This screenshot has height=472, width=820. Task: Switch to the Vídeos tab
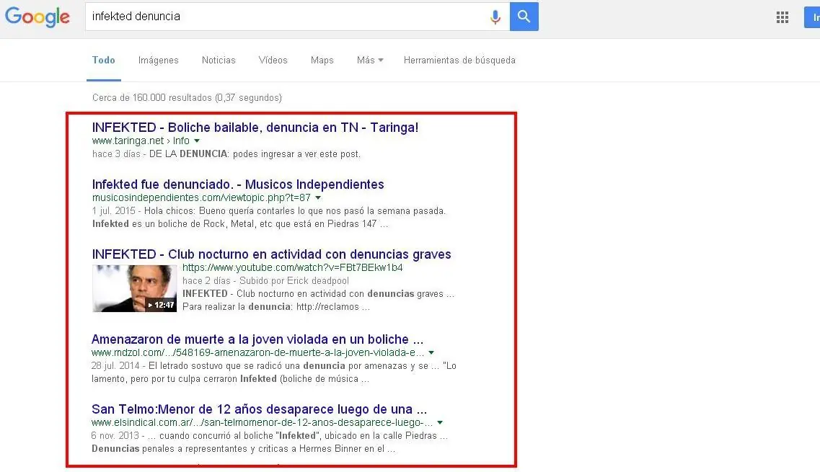tap(273, 60)
